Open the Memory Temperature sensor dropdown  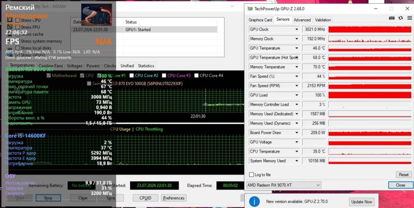(x=297, y=67)
